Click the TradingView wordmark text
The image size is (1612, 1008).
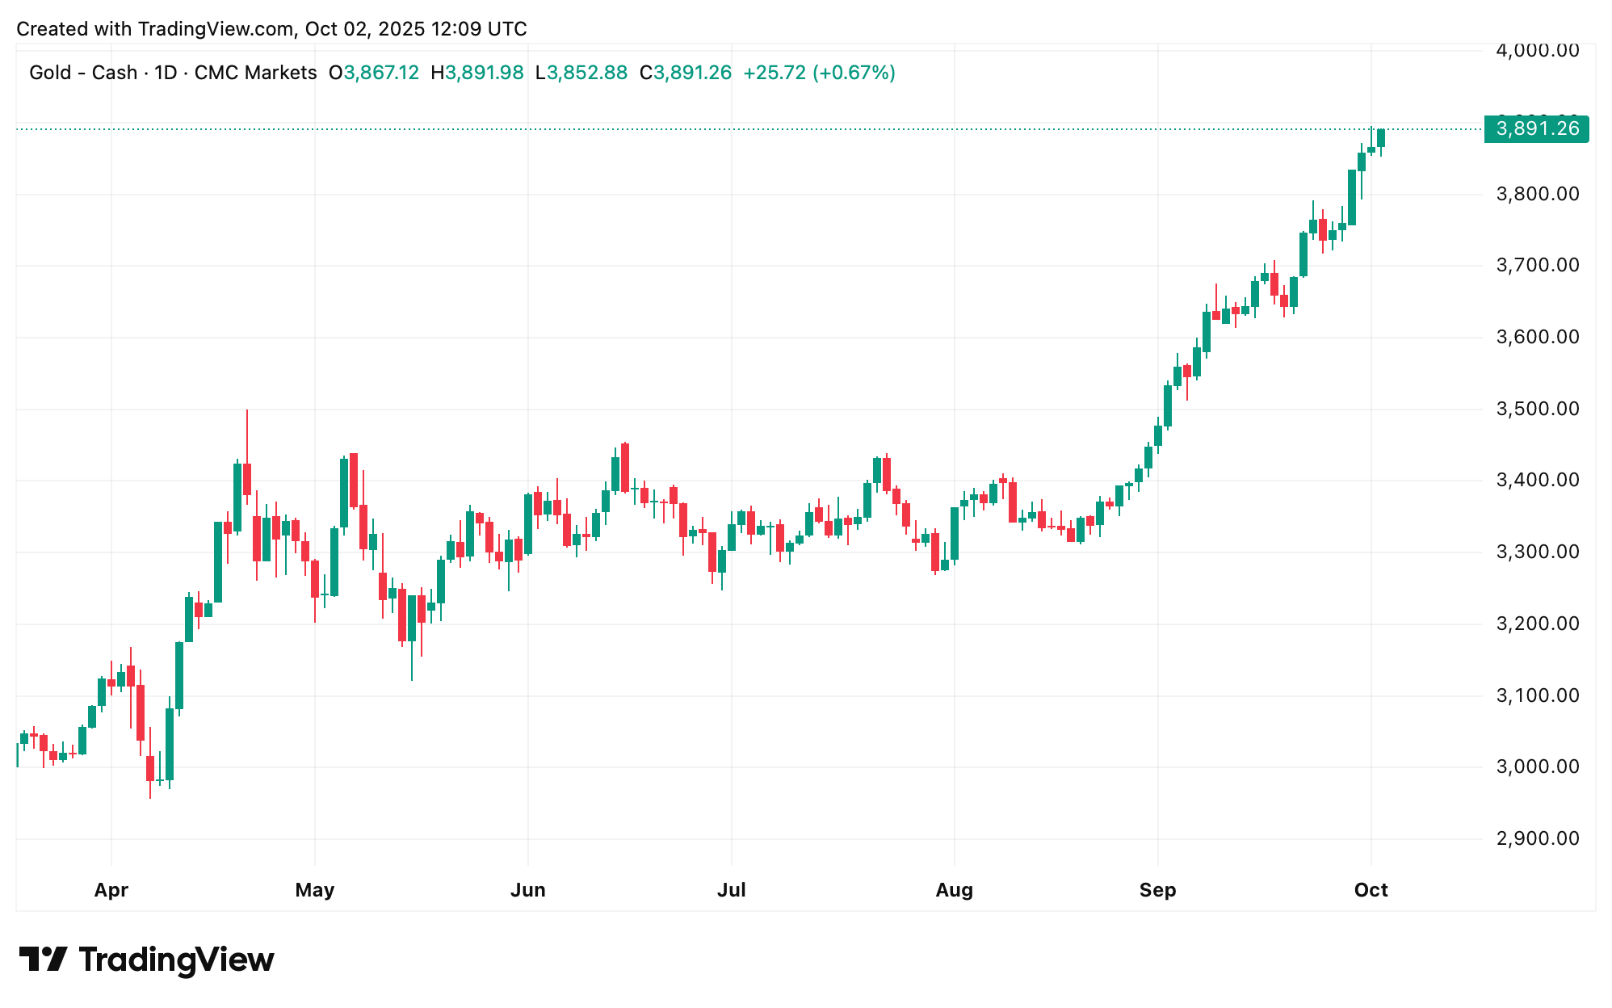click(176, 960)
